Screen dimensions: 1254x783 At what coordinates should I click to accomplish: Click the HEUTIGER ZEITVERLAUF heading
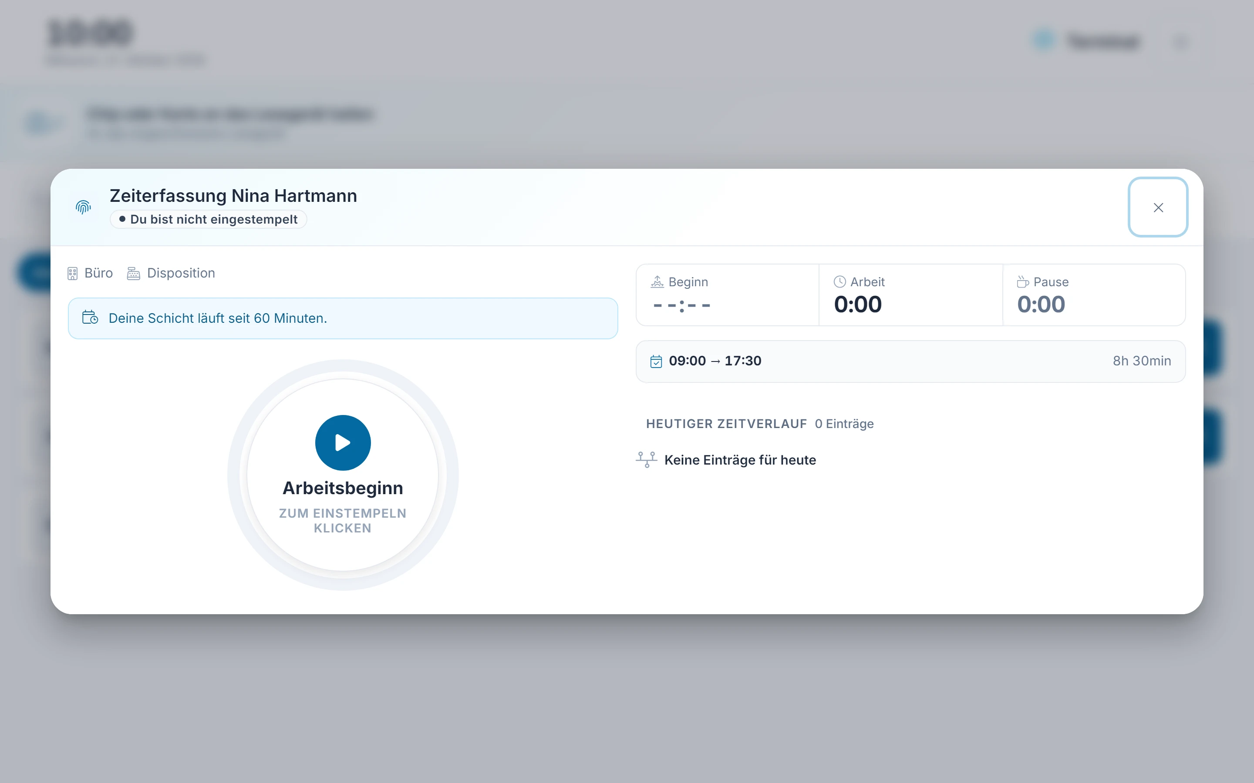[726, 424]
